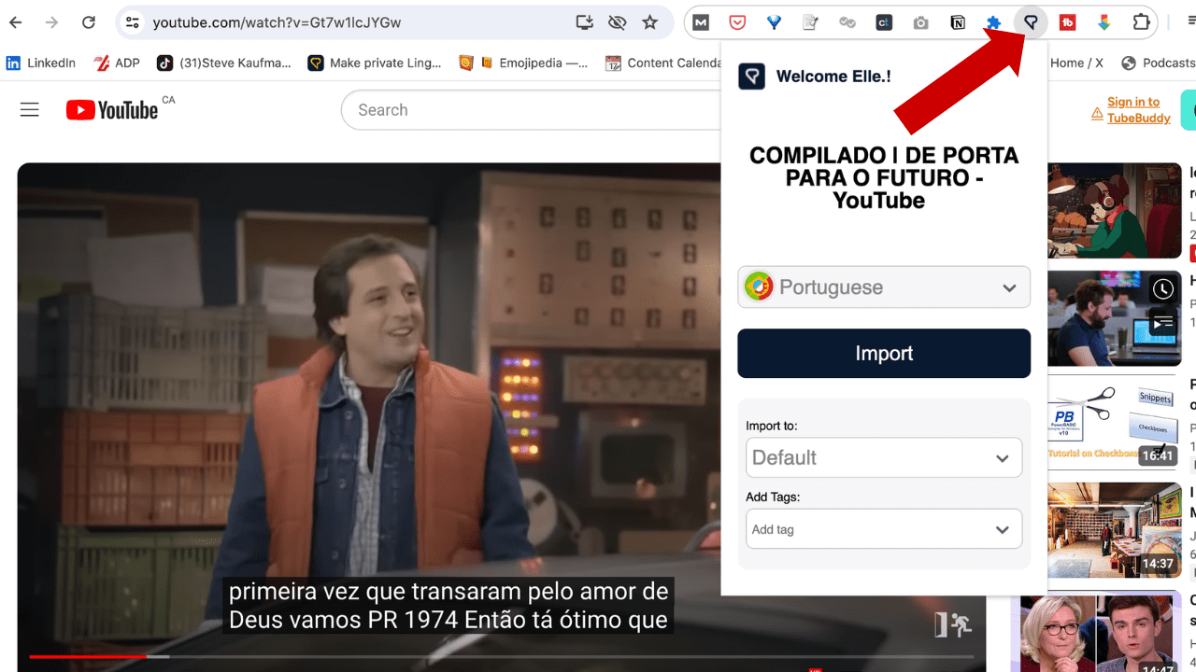Click Sign in to TubeBuddy link
This screenshot has width=1196, height=672.
1132,110
